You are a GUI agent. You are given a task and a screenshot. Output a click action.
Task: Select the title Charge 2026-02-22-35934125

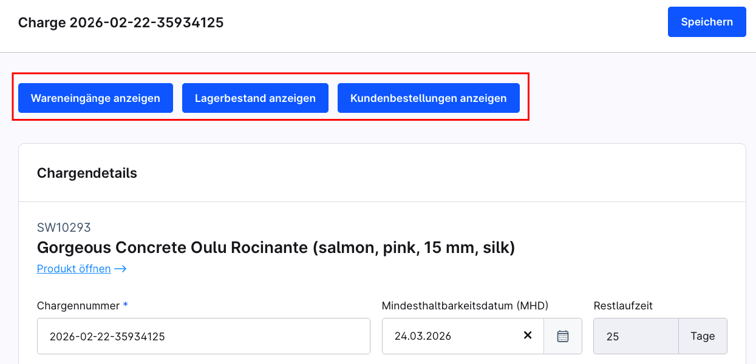click(x=120, y=22)
